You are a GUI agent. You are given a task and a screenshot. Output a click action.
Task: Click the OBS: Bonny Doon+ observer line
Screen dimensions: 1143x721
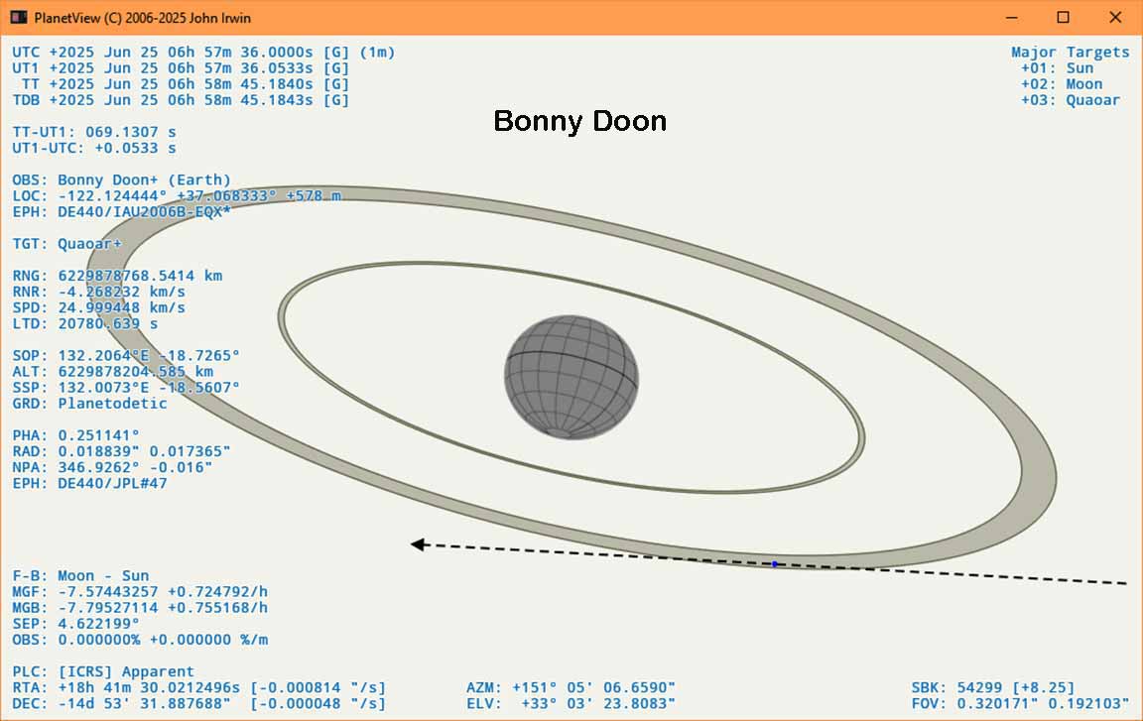[121, 180]
